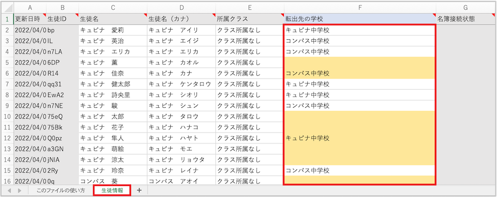Click the student name キュビナ 玲奈

point(113,170)
